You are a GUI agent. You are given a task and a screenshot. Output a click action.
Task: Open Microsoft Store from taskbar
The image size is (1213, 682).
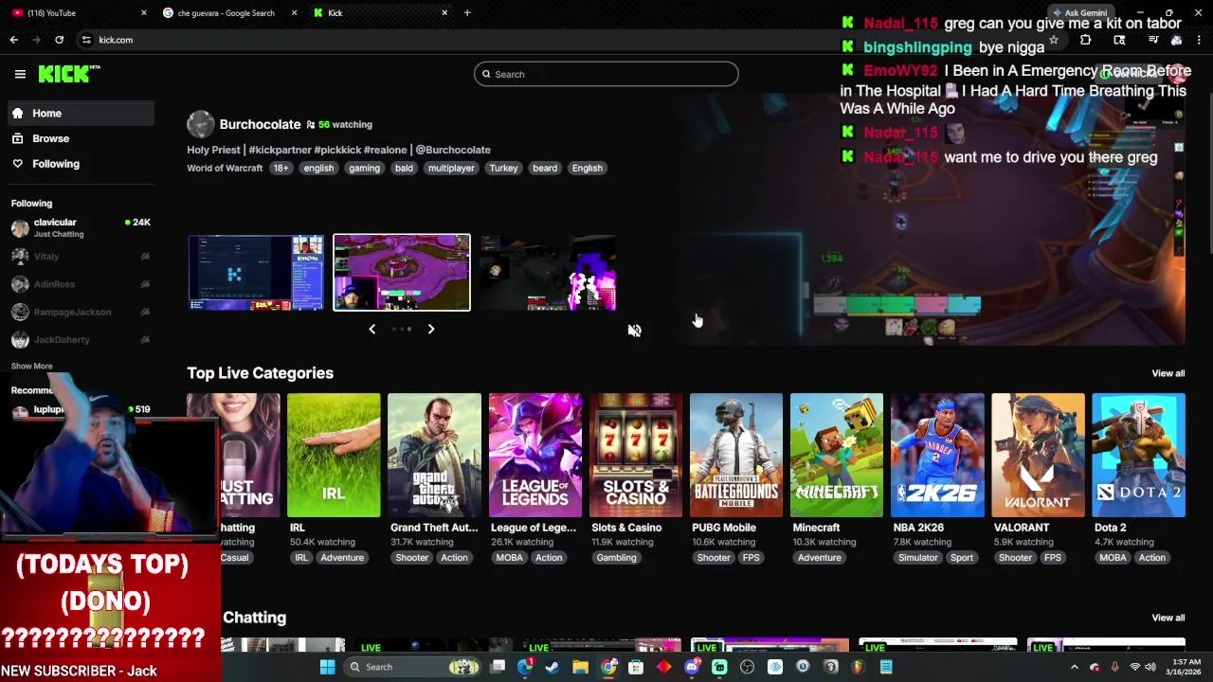(x=636, y=667)
